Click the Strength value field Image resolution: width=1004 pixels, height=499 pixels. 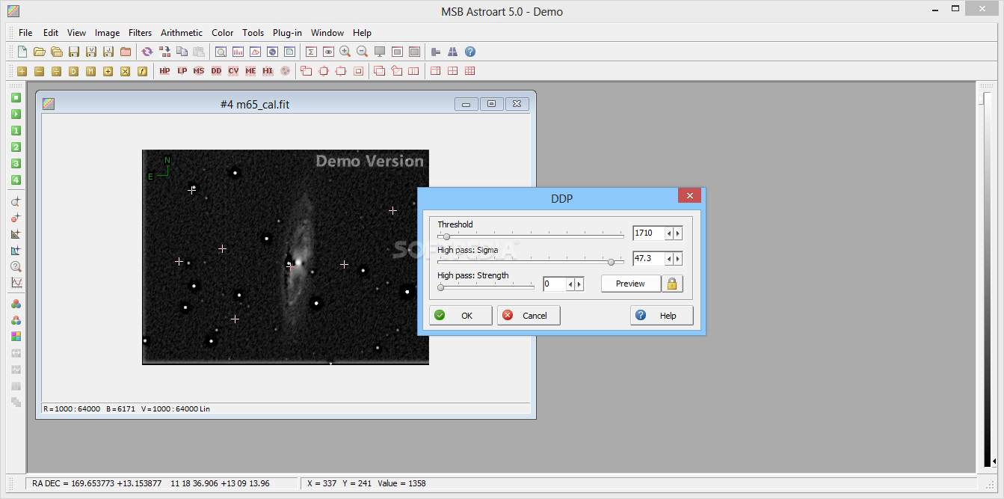(554, 284)
